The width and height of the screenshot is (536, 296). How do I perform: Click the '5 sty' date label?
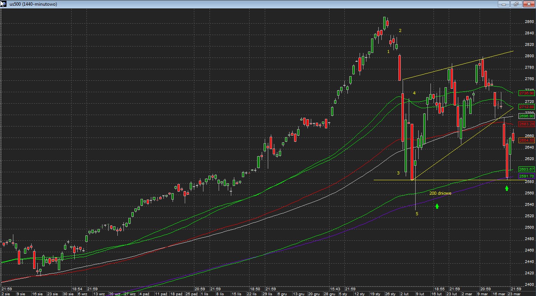(343, 294)
